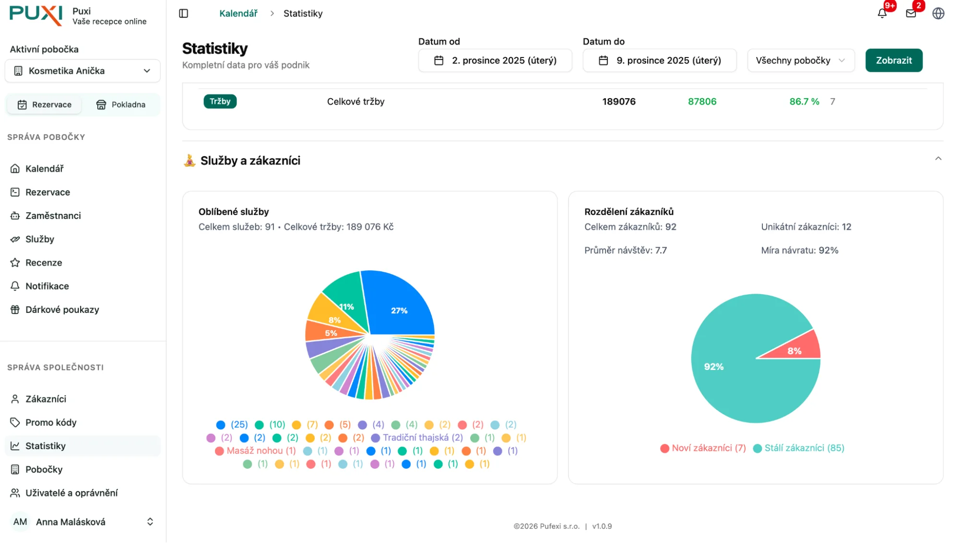Open Pobočky in the sidebar menu
The image size is (959, 543).
point(44,469)
